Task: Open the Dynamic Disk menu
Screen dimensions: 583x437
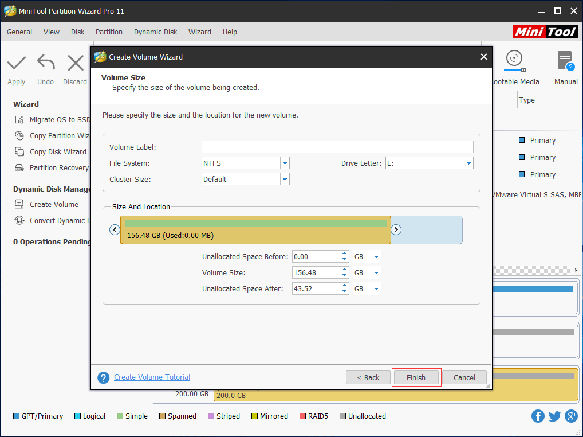Action: pyautogui.click(x=155, y=32)
